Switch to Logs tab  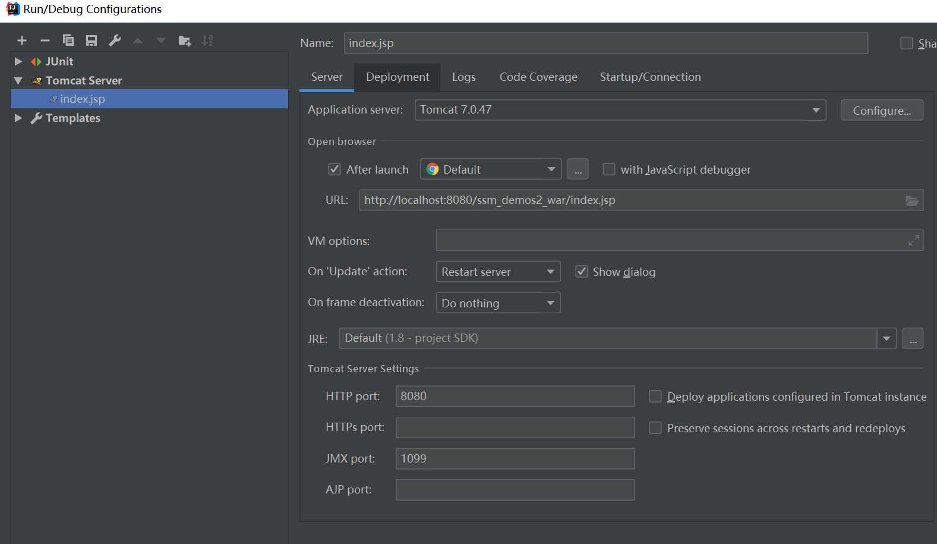(464, 77)
